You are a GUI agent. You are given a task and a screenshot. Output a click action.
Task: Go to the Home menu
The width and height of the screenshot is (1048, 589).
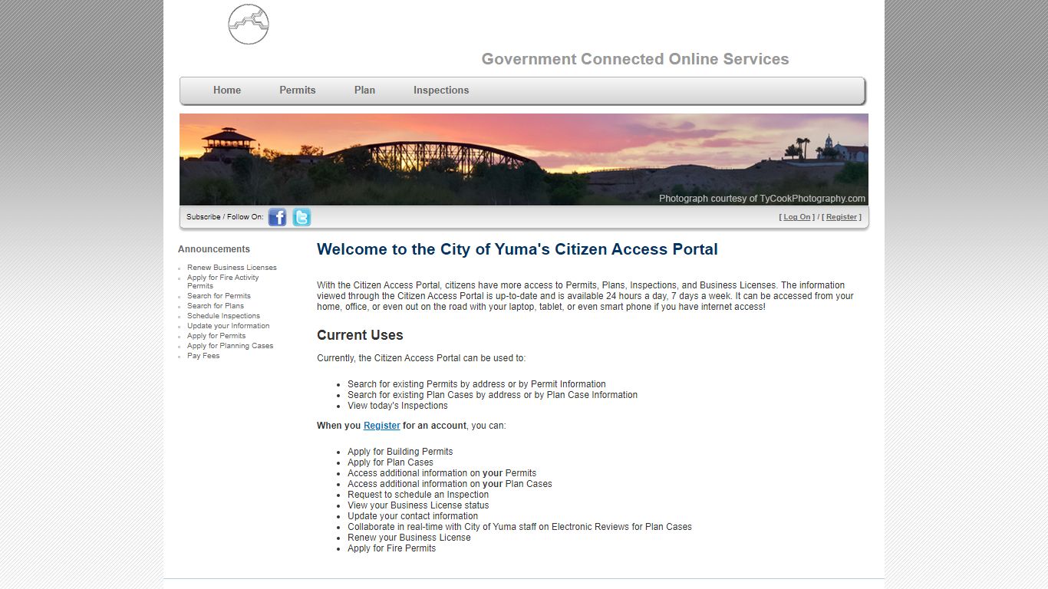227,90
